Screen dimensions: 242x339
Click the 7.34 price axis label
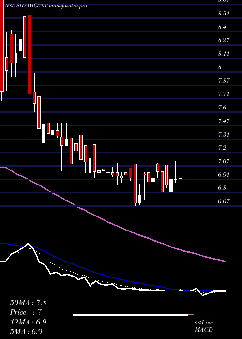click(224, 134)
